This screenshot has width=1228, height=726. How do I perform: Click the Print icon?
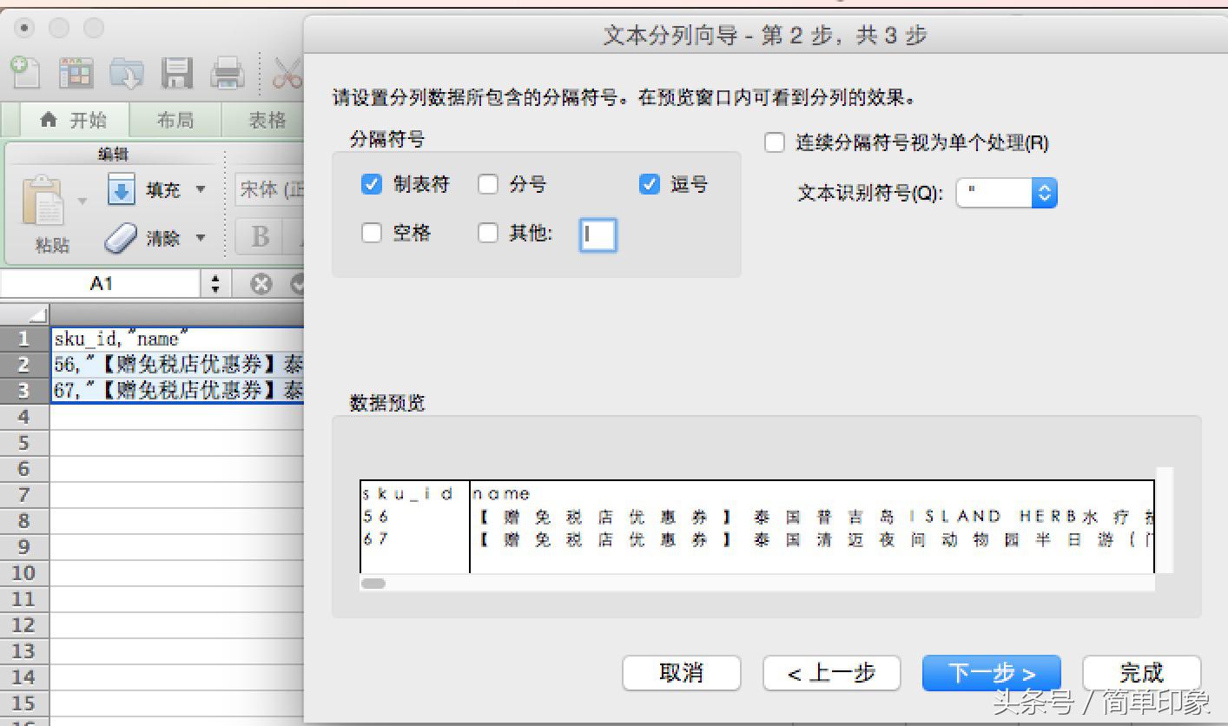pos(228,73)
